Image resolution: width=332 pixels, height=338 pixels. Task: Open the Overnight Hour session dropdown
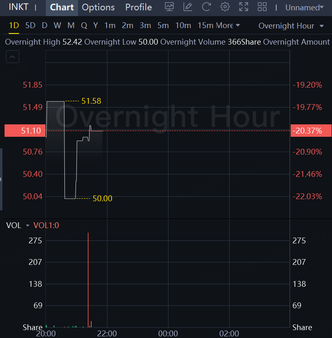[291, 26]
